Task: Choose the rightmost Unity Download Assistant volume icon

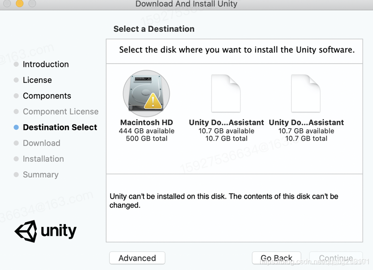Action: 306,93
